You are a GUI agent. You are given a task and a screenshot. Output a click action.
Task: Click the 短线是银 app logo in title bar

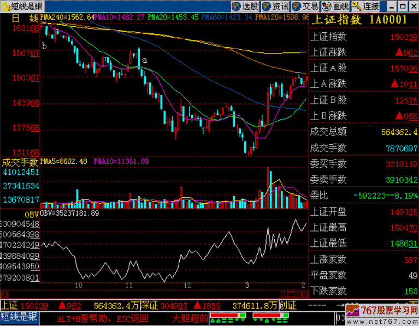tap(19, 7)
